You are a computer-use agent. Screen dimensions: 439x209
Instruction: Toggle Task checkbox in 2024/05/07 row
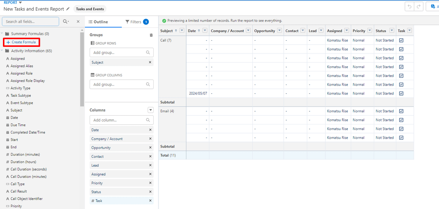pyautogui.click(x=401, y=93)
